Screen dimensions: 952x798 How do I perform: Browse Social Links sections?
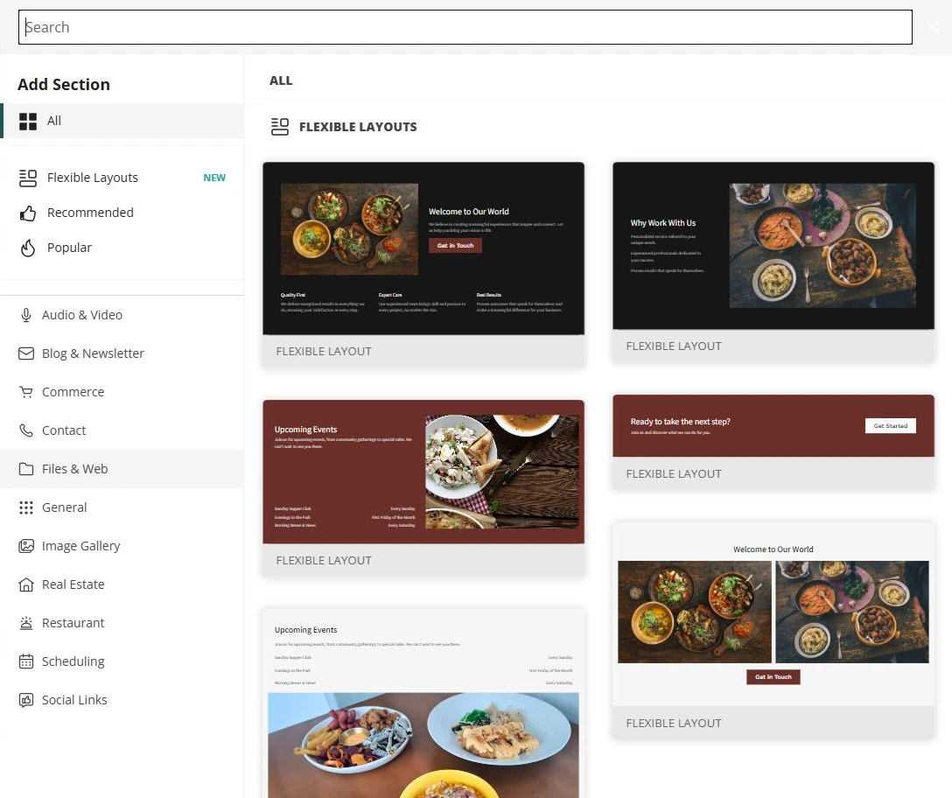[122, 700]
